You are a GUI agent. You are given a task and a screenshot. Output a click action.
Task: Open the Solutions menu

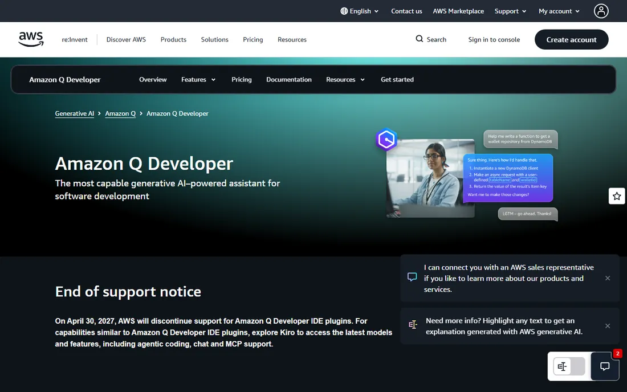(x=215, y=39)
